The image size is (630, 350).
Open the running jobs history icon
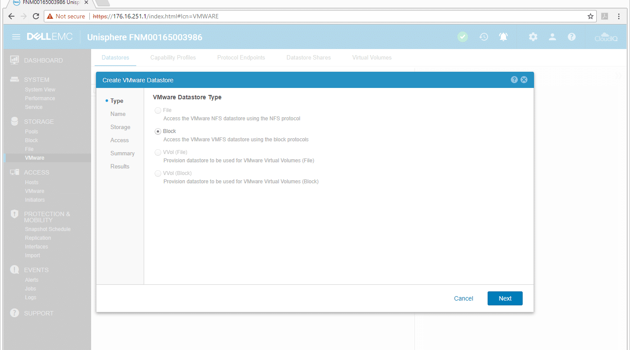pos(484,37)
